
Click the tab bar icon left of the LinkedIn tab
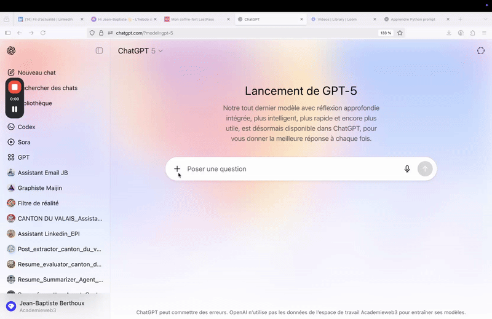(6, 19)
